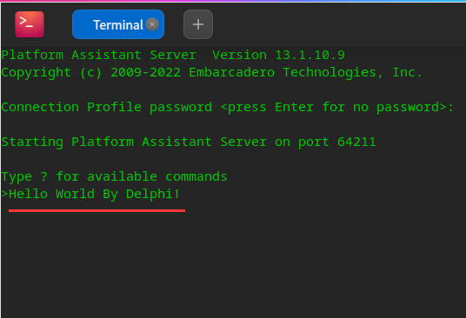Screen dimensions: 466x318
Task: Click the "Type ? for available commands" line
Action: click(114, 177)
